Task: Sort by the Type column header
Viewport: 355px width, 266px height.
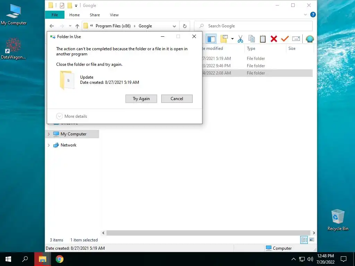Action: (265, 48)
